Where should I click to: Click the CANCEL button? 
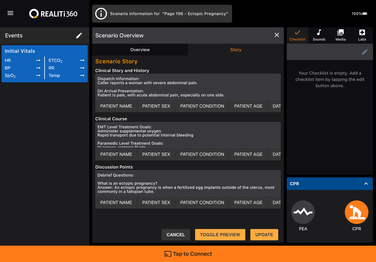pyautogui.click(x=176, y=234)
